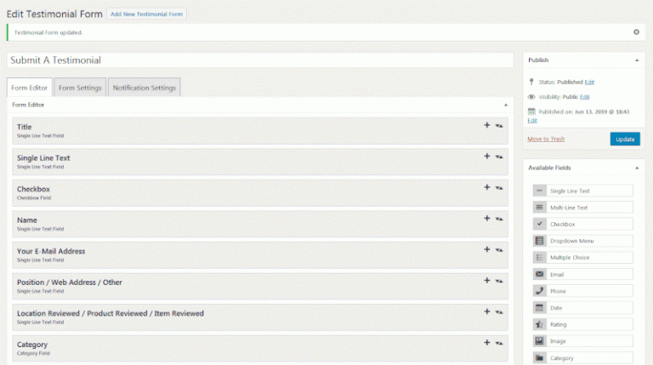Screen dimensions: 653x365
Task: Switch to the Form Settings tab
Action: point(80,88)
